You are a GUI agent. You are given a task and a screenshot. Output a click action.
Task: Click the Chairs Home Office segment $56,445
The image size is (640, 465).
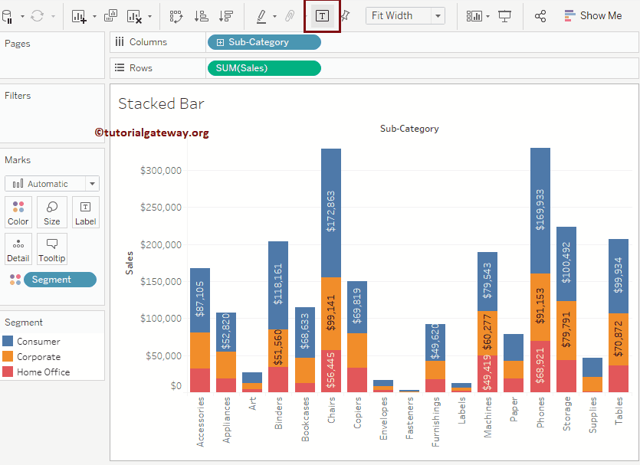(331, 371)
